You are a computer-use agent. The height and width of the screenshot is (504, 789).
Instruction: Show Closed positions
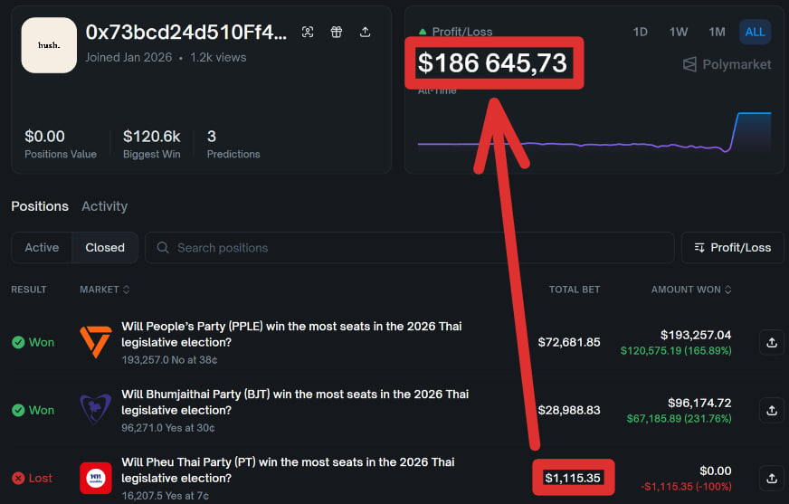[105, 247]
